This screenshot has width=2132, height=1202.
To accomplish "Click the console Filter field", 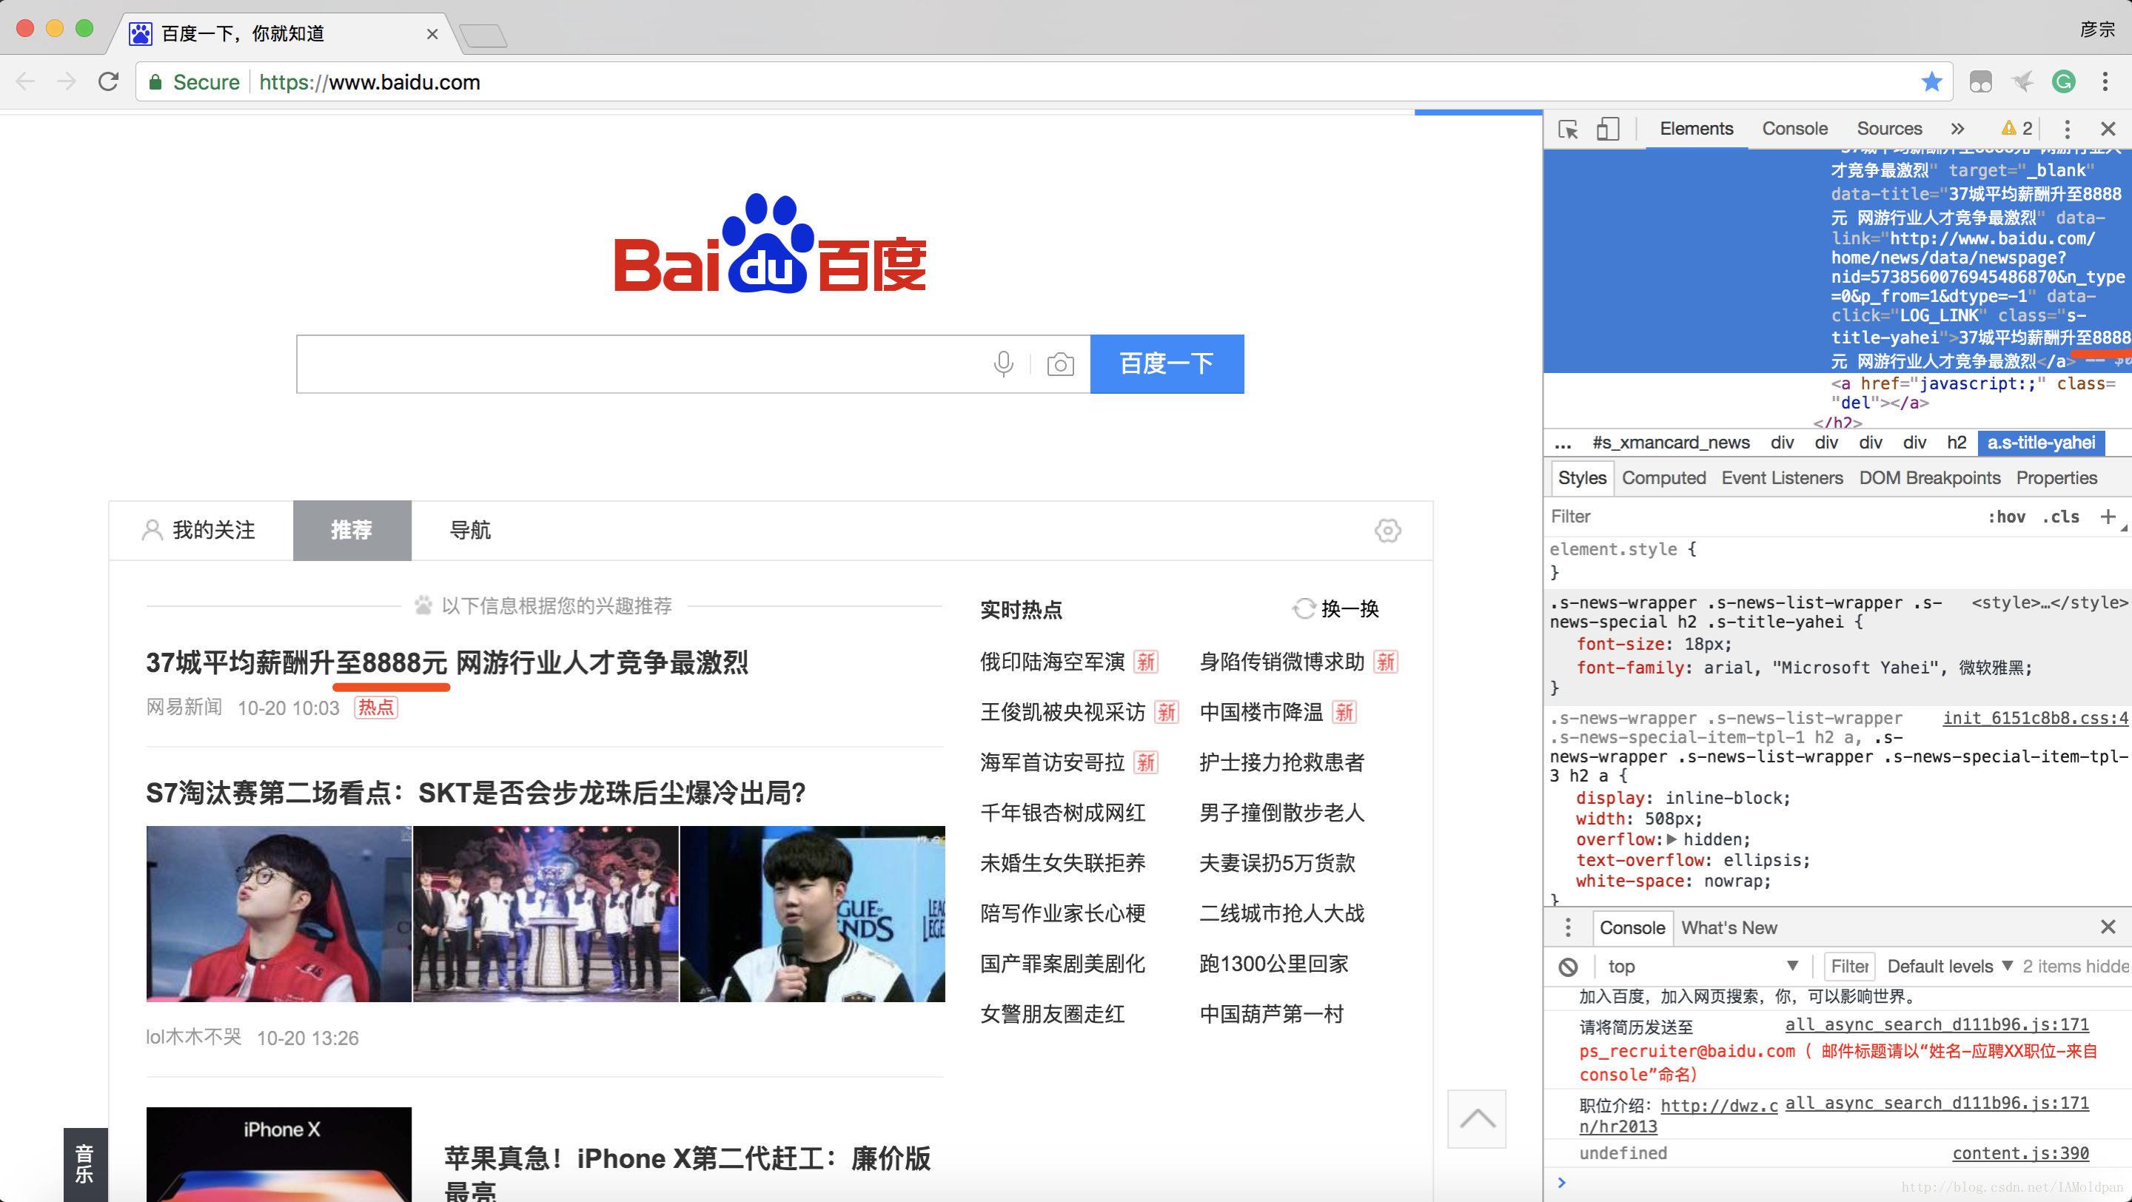I will pyautogui.click(x=1849, y=966).
